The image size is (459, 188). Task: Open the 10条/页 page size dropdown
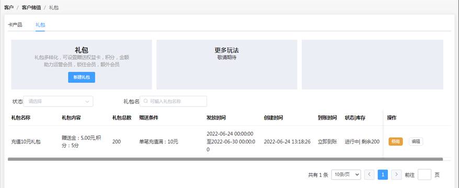pyautogui.click(x=346, y=174)
